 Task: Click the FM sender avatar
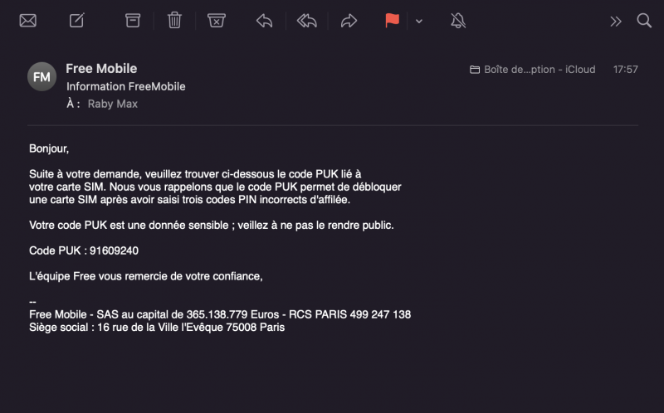(x=41, y=76)
